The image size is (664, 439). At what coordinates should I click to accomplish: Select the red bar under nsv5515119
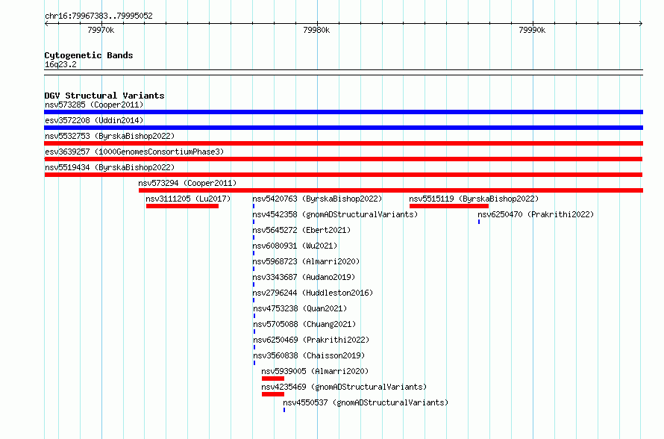(449, 206)
